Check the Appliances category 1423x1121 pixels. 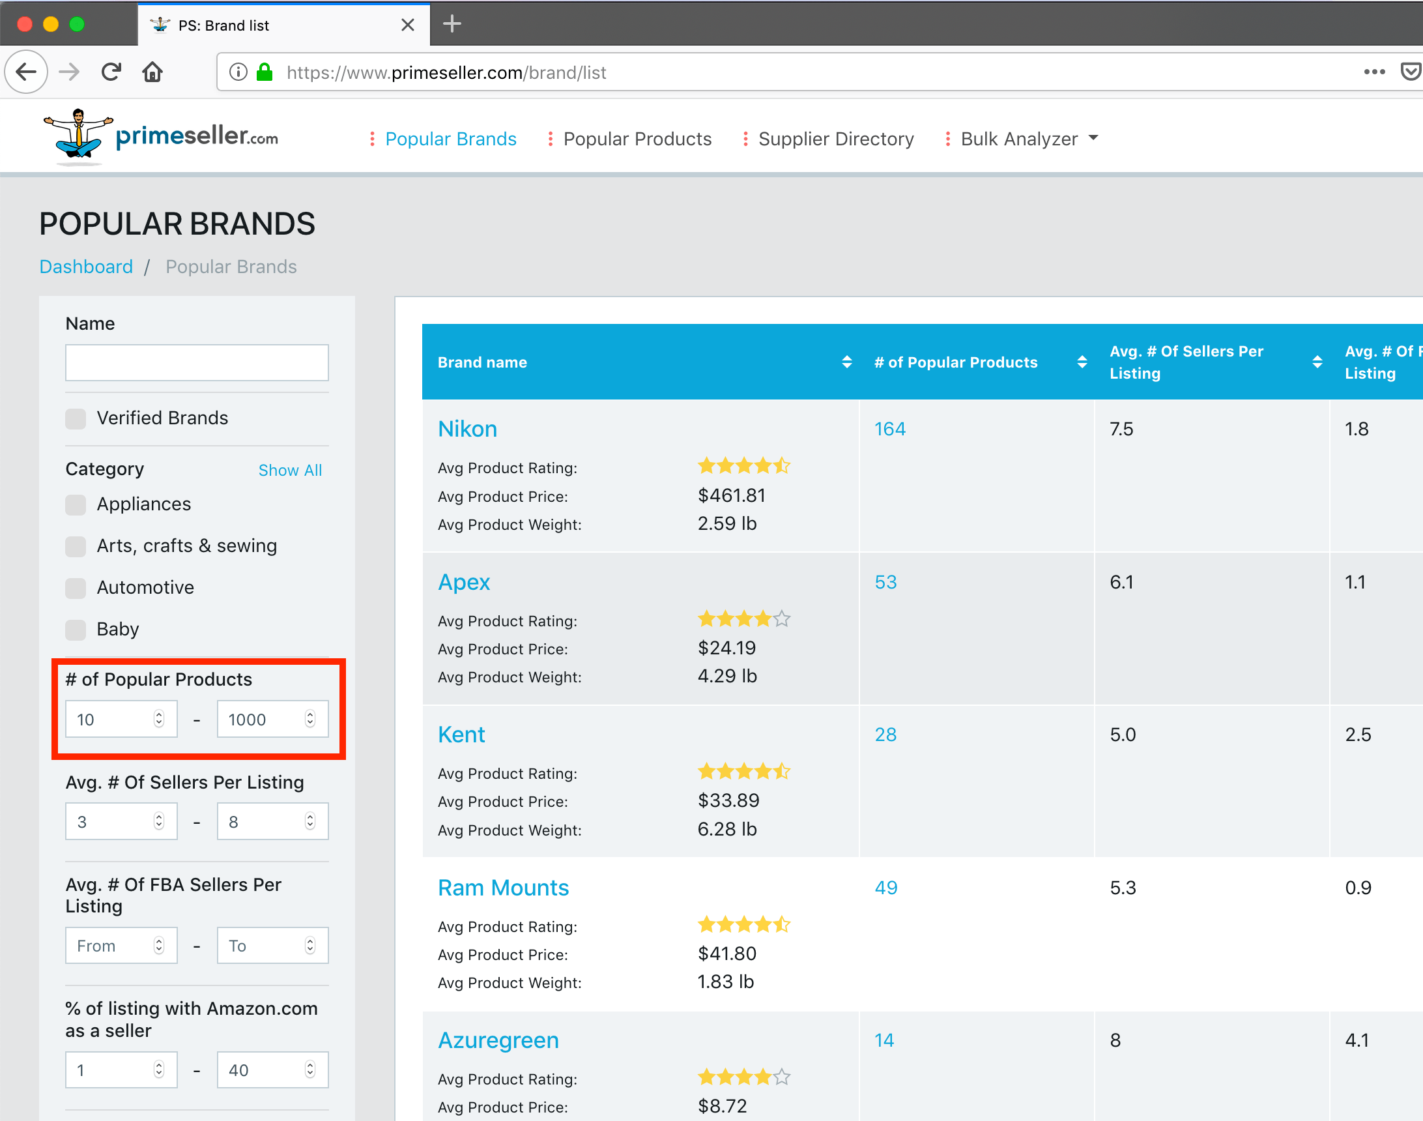[76, 504]
